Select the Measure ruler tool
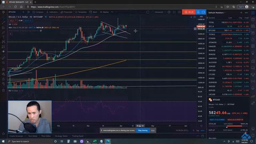The width and height of the screenshot is (256, 144). (x=4, y=58)
